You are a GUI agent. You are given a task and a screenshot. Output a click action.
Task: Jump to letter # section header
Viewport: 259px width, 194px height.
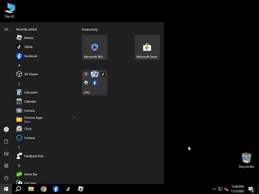[19, 65]
